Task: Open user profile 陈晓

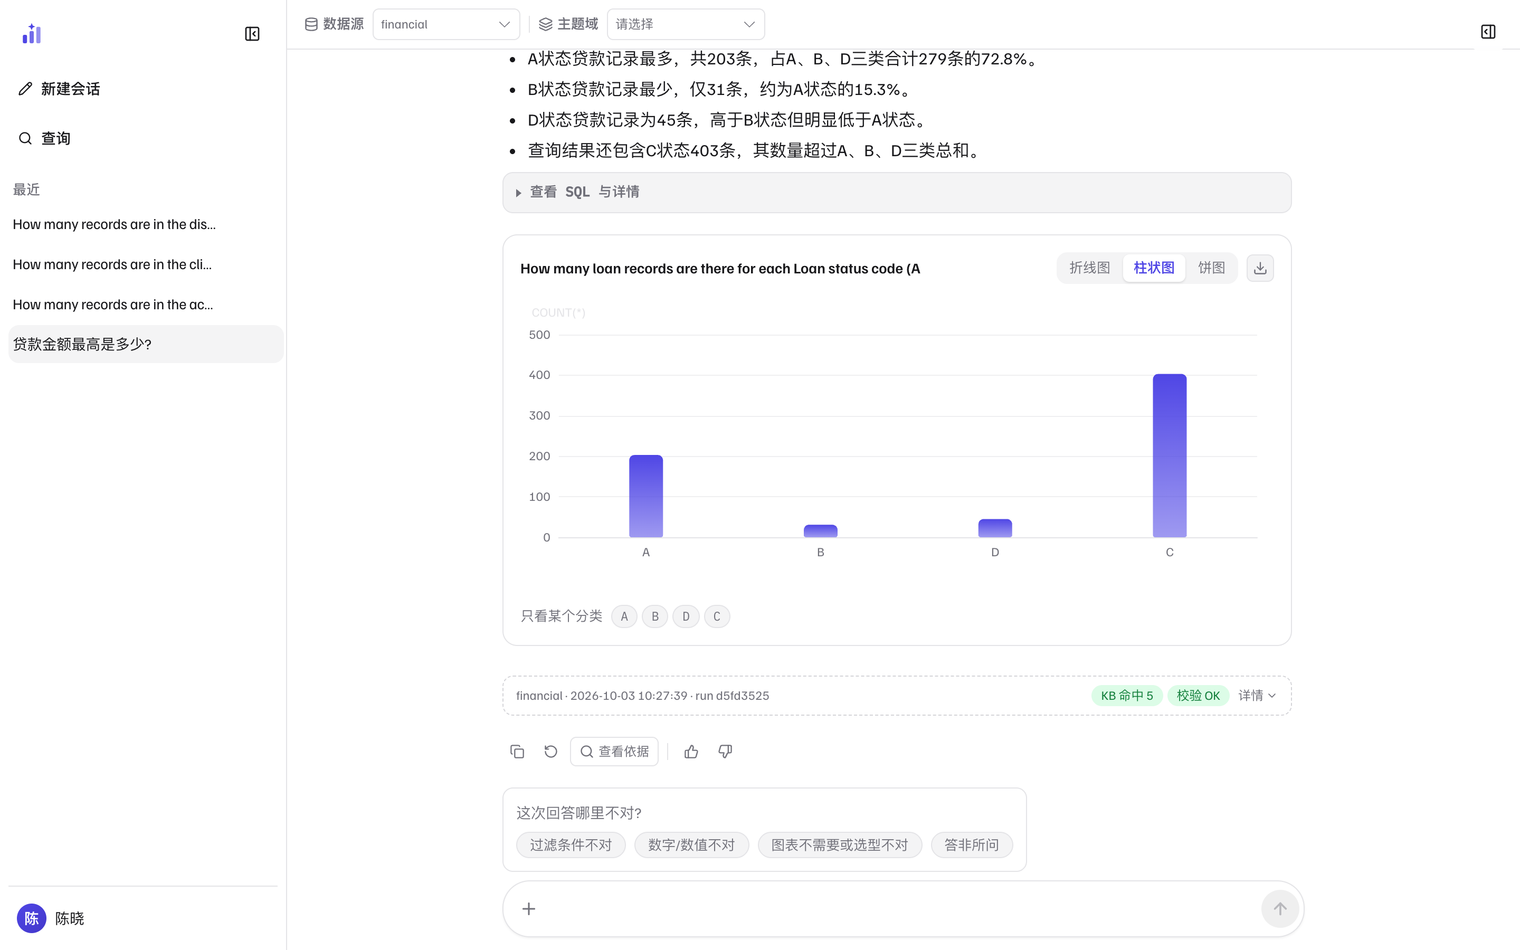Action: click(x=50, y=918)
